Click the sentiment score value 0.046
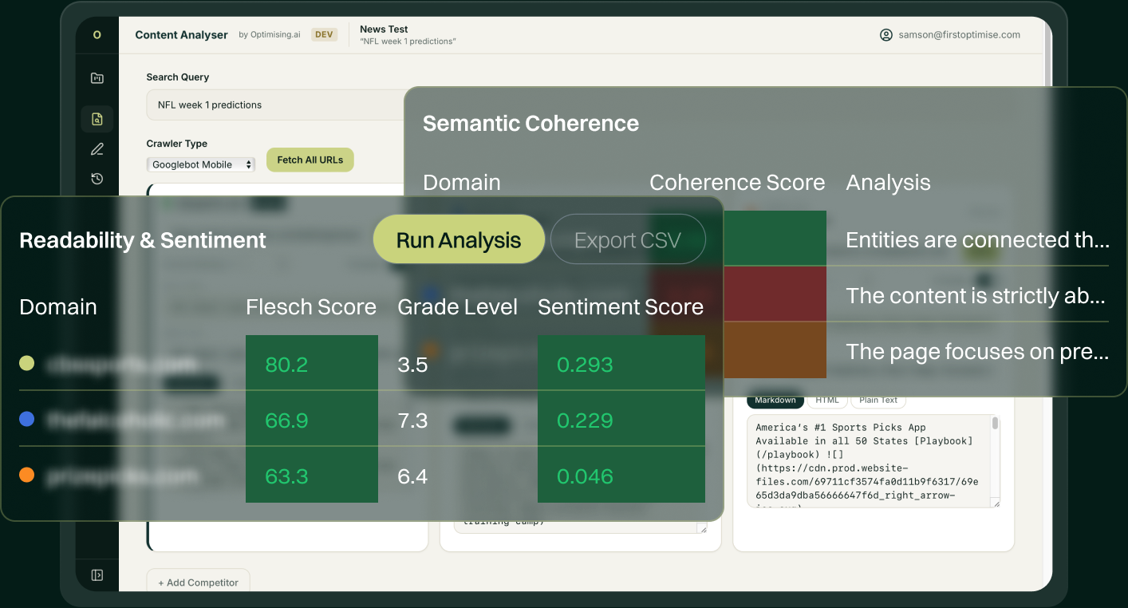 [x=585, y=476]
